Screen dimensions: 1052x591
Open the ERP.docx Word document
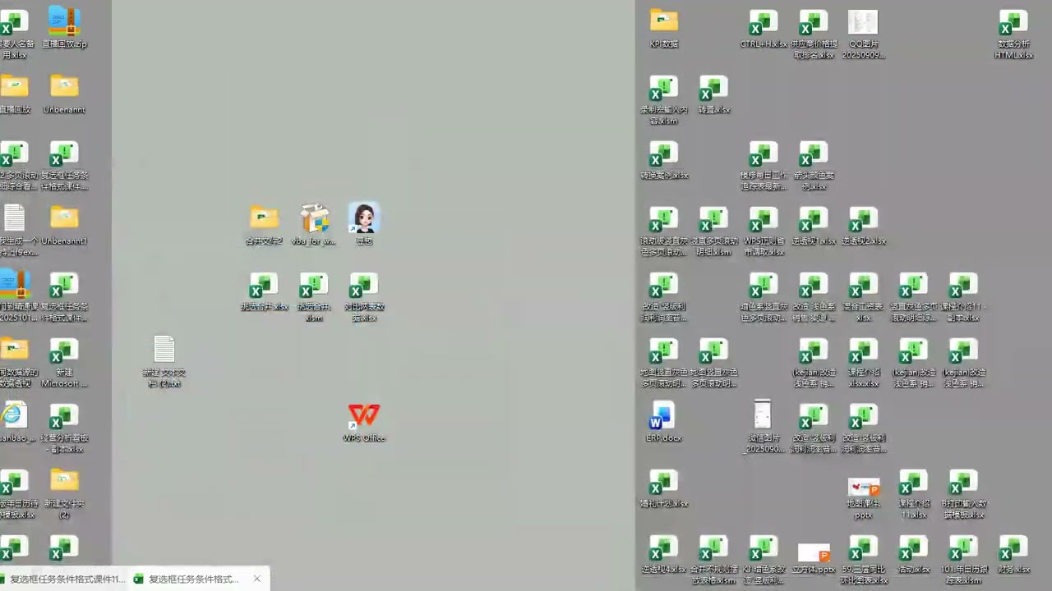pyautogui.click(x=664, y=422)
